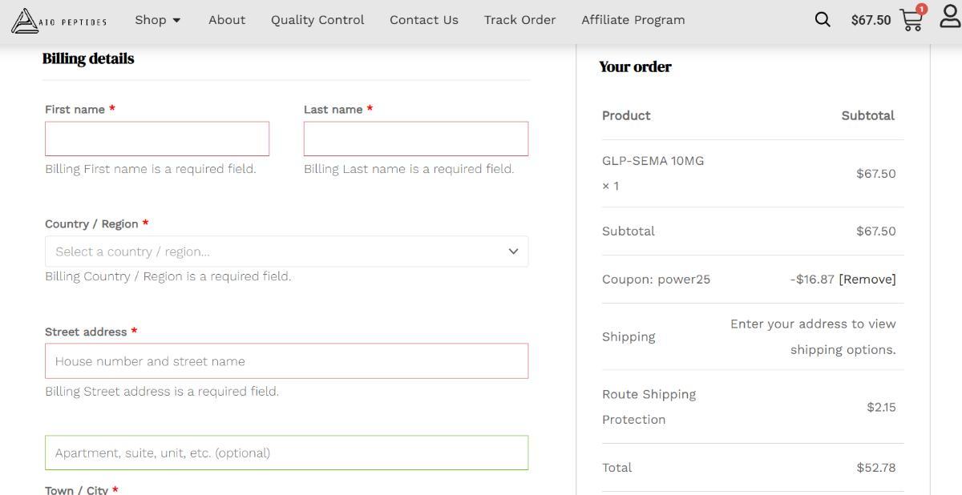Visit the Affiliate Program page
This screenshot has height=495, width=962.
click(633, 20)
